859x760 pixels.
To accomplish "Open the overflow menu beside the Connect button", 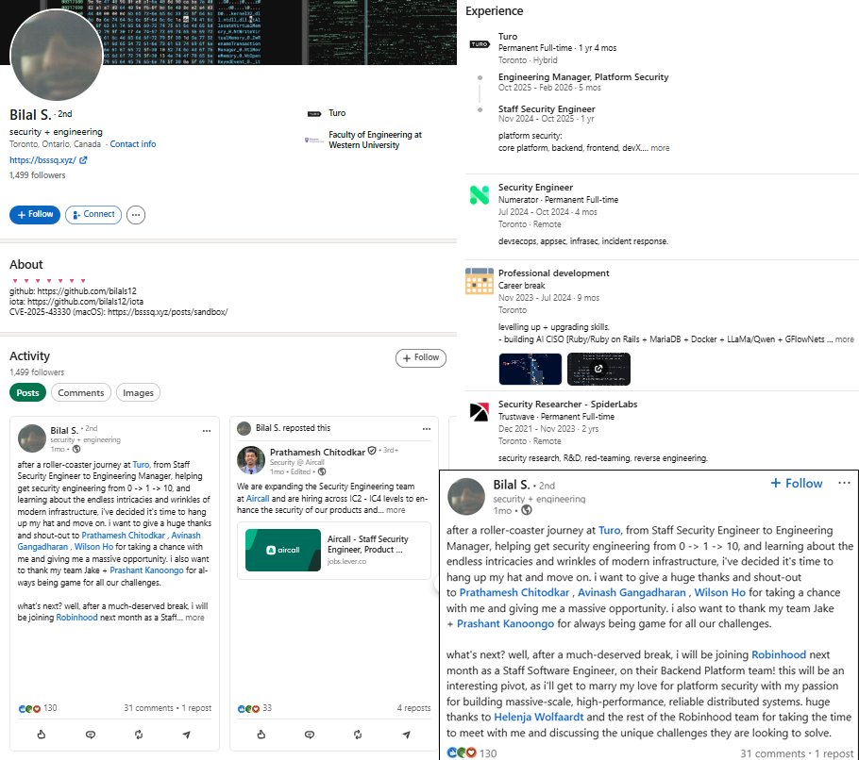I will (x=136, y=214).
